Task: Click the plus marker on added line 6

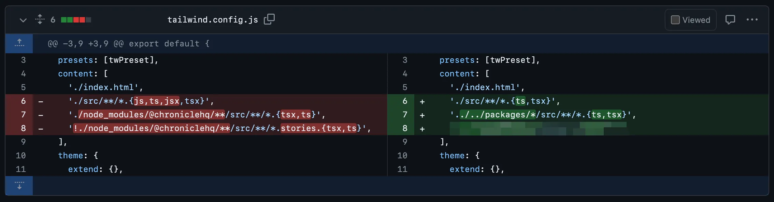Action: 422,102
